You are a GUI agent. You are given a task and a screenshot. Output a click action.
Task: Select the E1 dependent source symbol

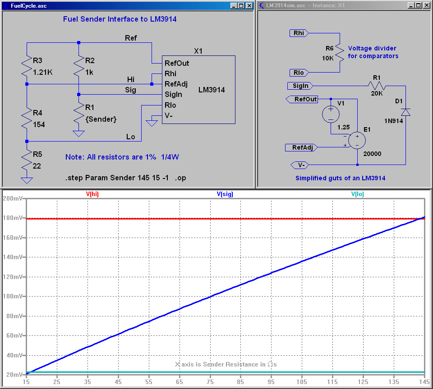(357, 141)
